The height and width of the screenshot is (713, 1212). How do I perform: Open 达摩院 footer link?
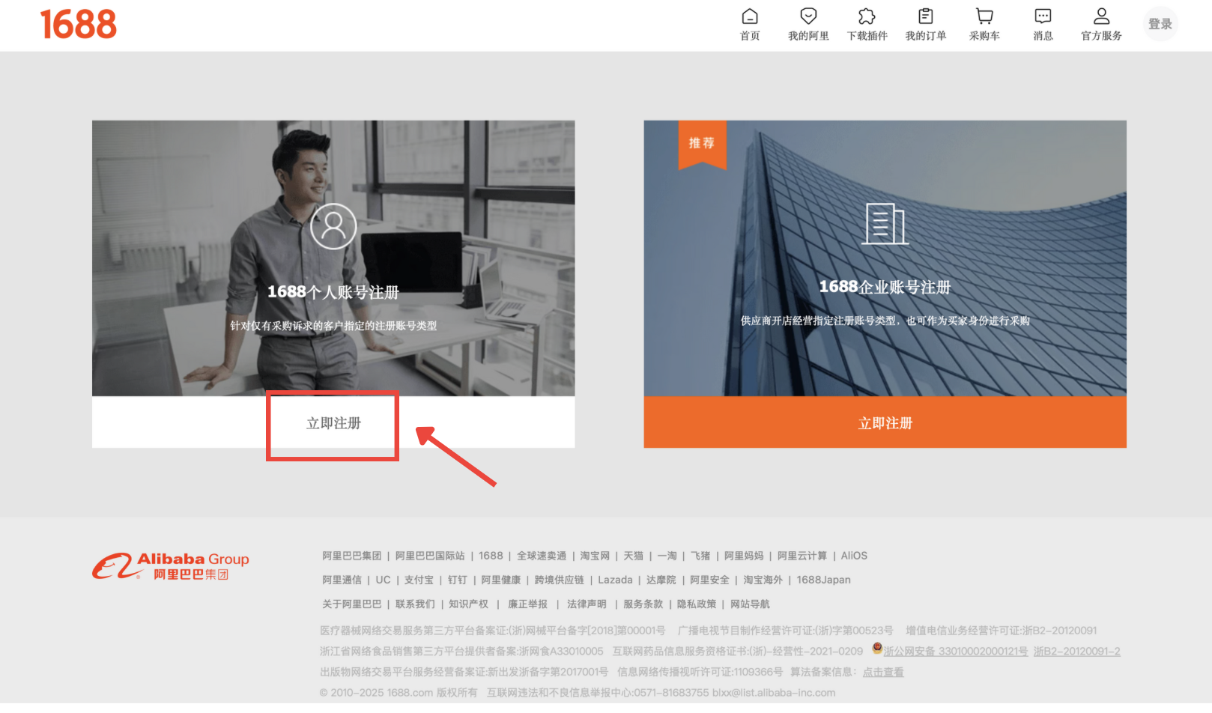coord(661,580)
